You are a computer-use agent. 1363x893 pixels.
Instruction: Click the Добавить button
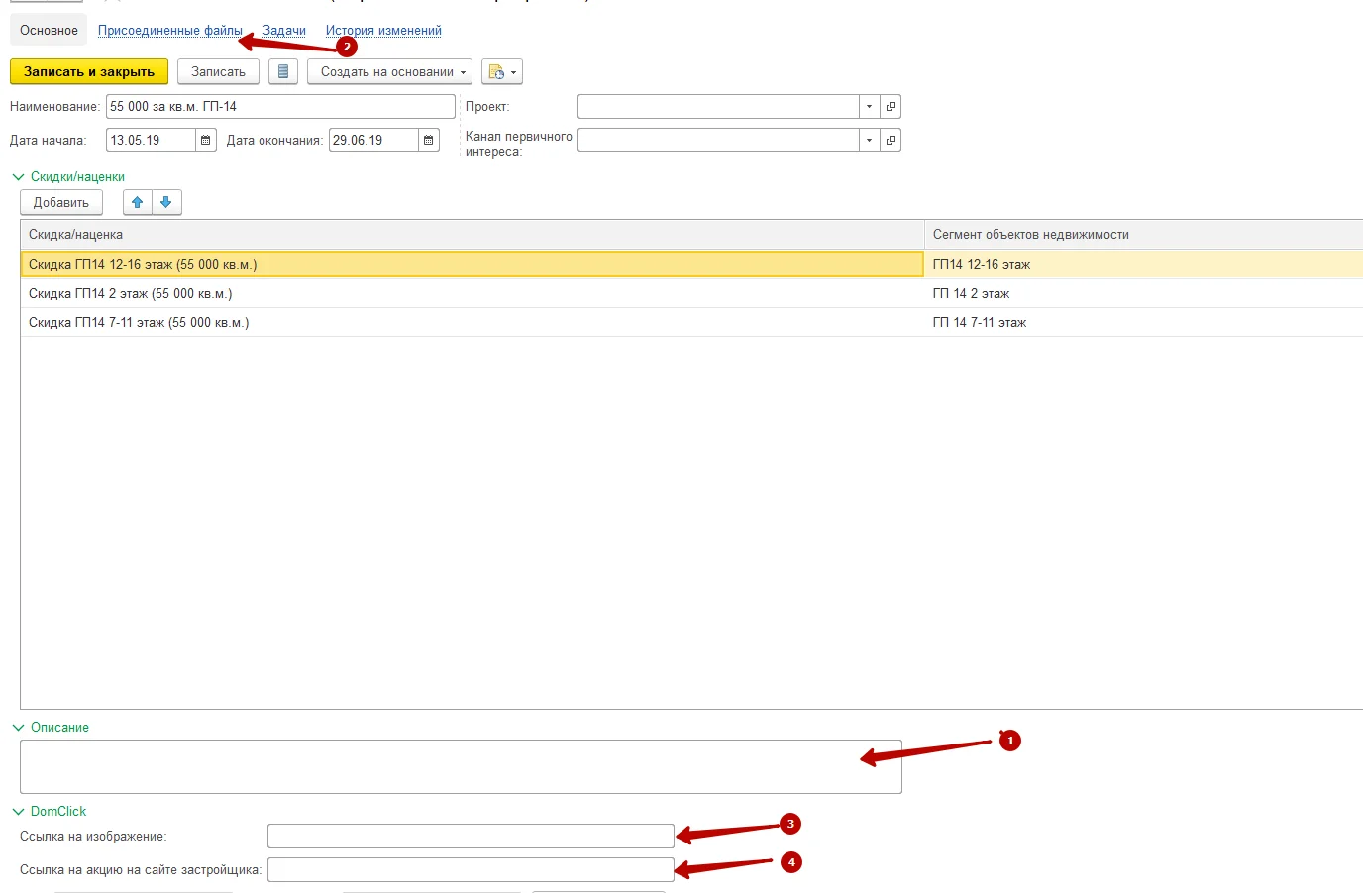[61, 202]
